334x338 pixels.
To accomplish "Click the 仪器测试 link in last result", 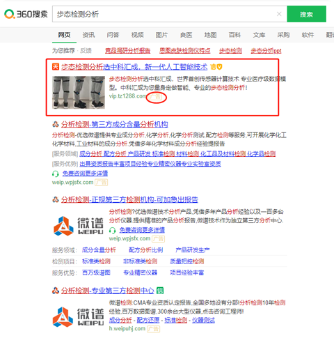I will tap(203, 320).
